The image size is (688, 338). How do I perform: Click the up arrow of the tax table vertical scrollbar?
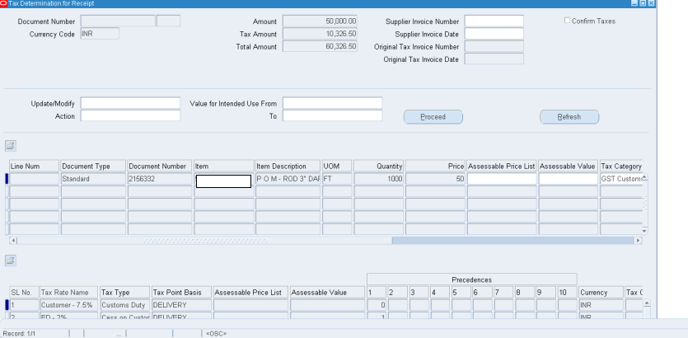coord(646,303)
